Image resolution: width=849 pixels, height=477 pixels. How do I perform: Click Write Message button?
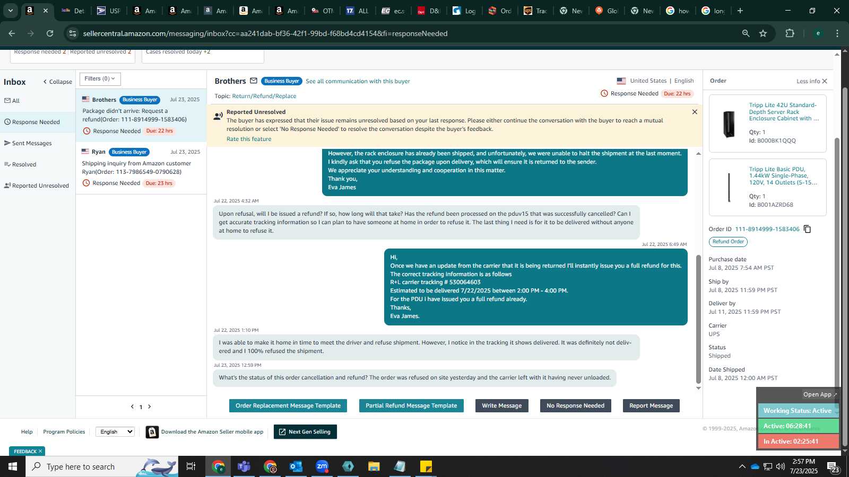[x=502, y=406]
